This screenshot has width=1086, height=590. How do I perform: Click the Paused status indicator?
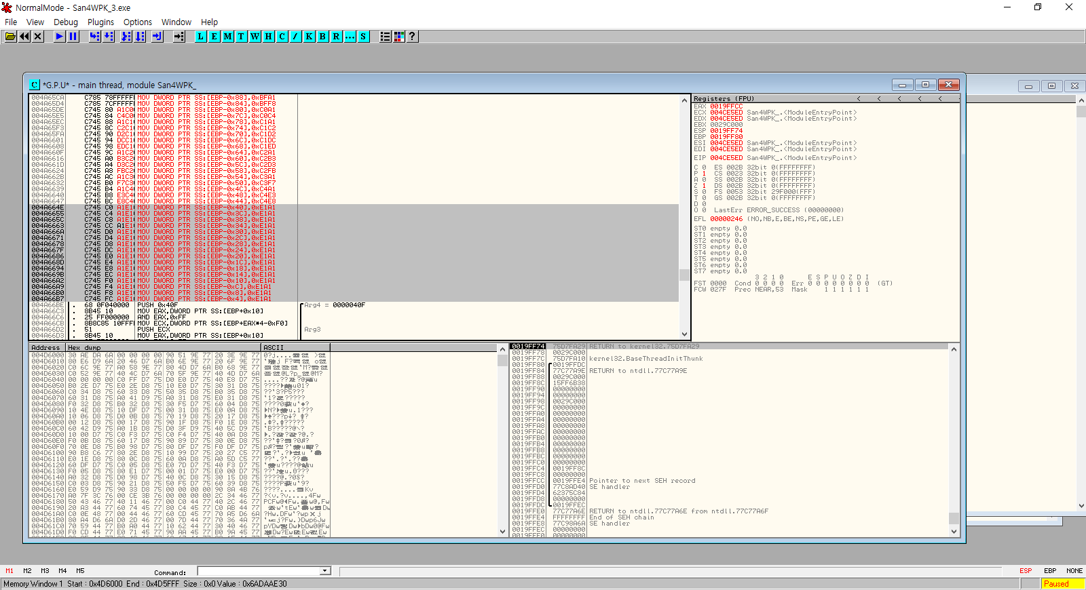click(1062, 584)
